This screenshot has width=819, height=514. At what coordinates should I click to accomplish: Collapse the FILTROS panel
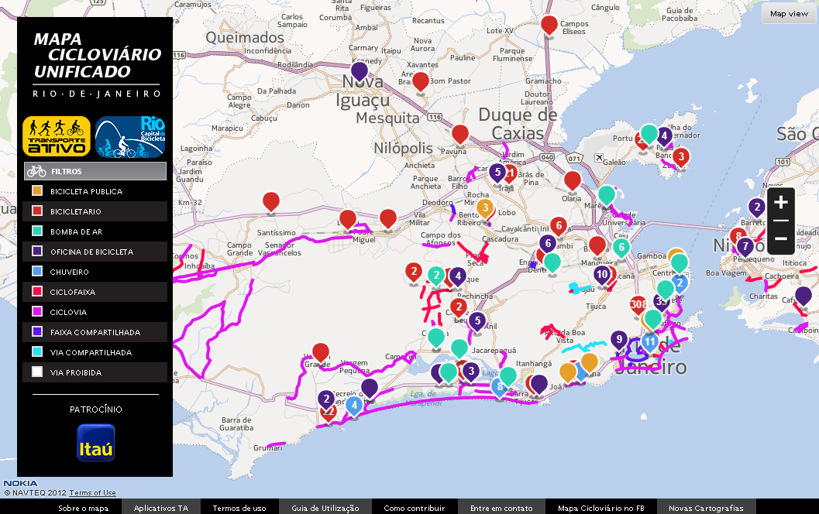(95, 170)
